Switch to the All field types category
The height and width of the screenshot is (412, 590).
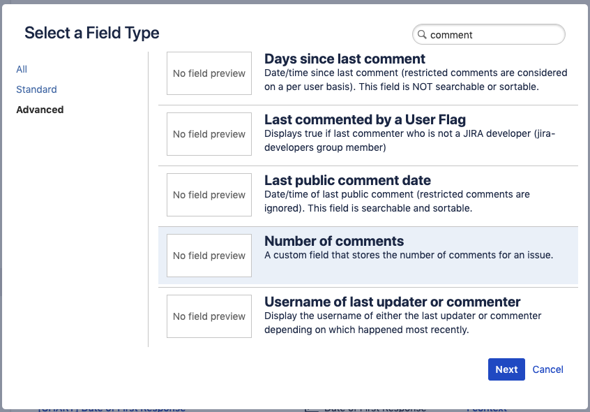tap(21, 69)
